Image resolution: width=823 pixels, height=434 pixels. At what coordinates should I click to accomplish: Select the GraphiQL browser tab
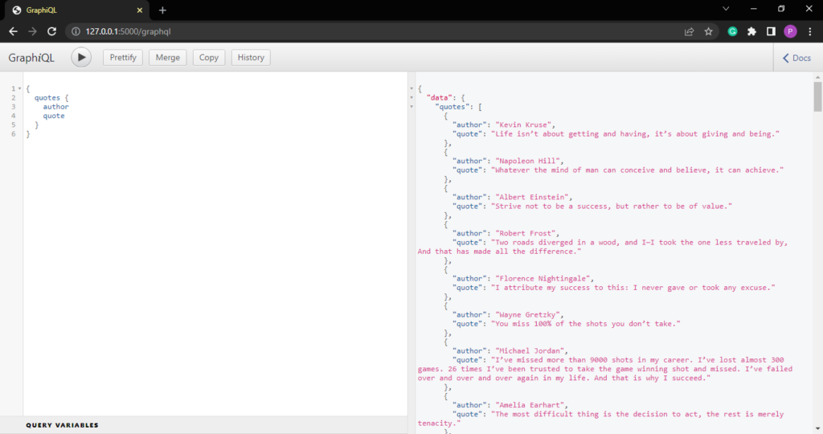point(76,10)
